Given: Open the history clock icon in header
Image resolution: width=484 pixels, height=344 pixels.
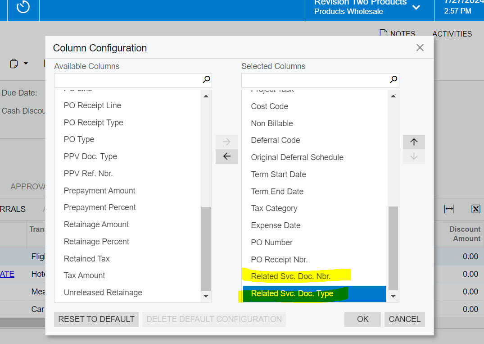Looking at the screenshot, I should 23,7.
